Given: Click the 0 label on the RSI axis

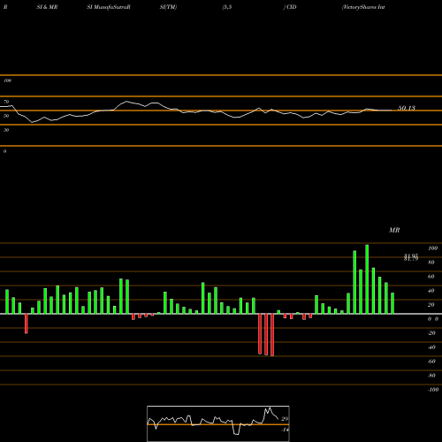Looking at the screenshot, I should (x=4, y=151).
